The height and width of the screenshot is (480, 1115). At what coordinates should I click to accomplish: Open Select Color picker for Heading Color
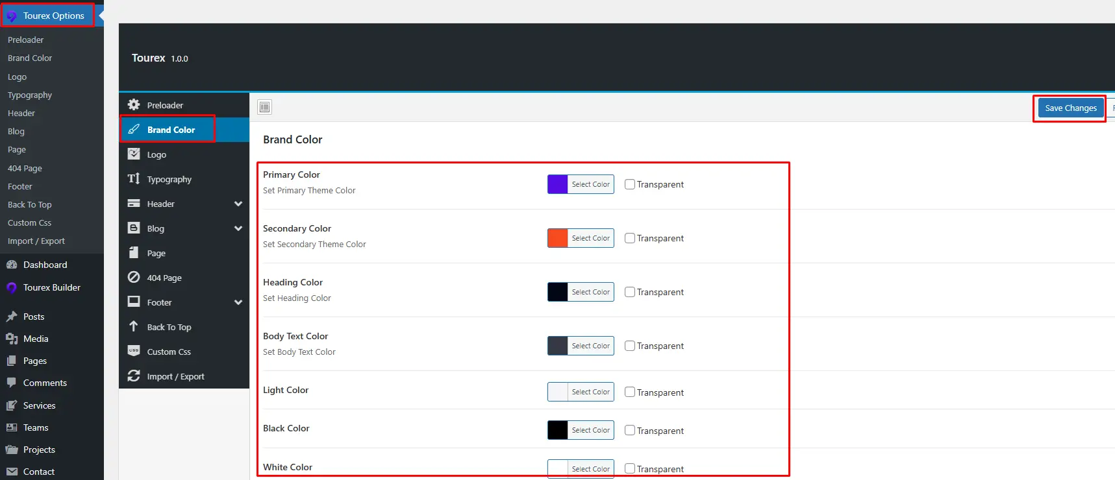click(591, 292)
